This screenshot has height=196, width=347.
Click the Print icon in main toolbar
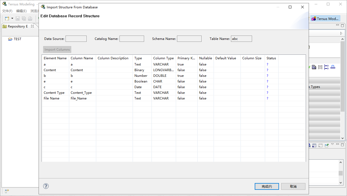click(x=30, y=18)
